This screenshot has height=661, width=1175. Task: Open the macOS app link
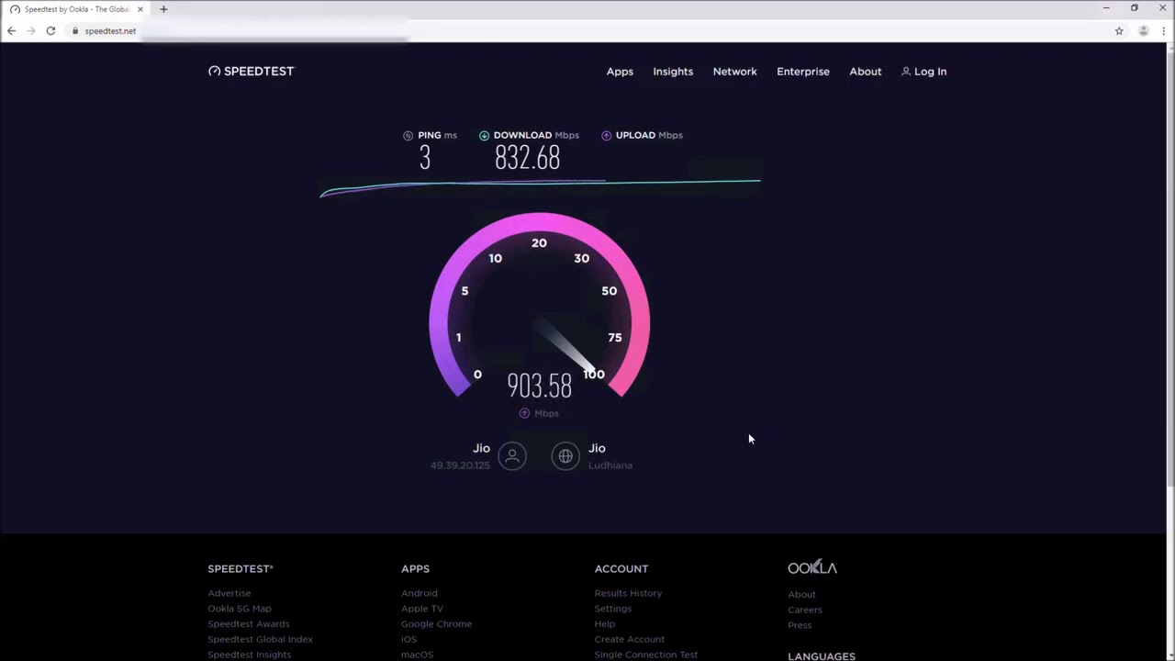pos(417,655)
